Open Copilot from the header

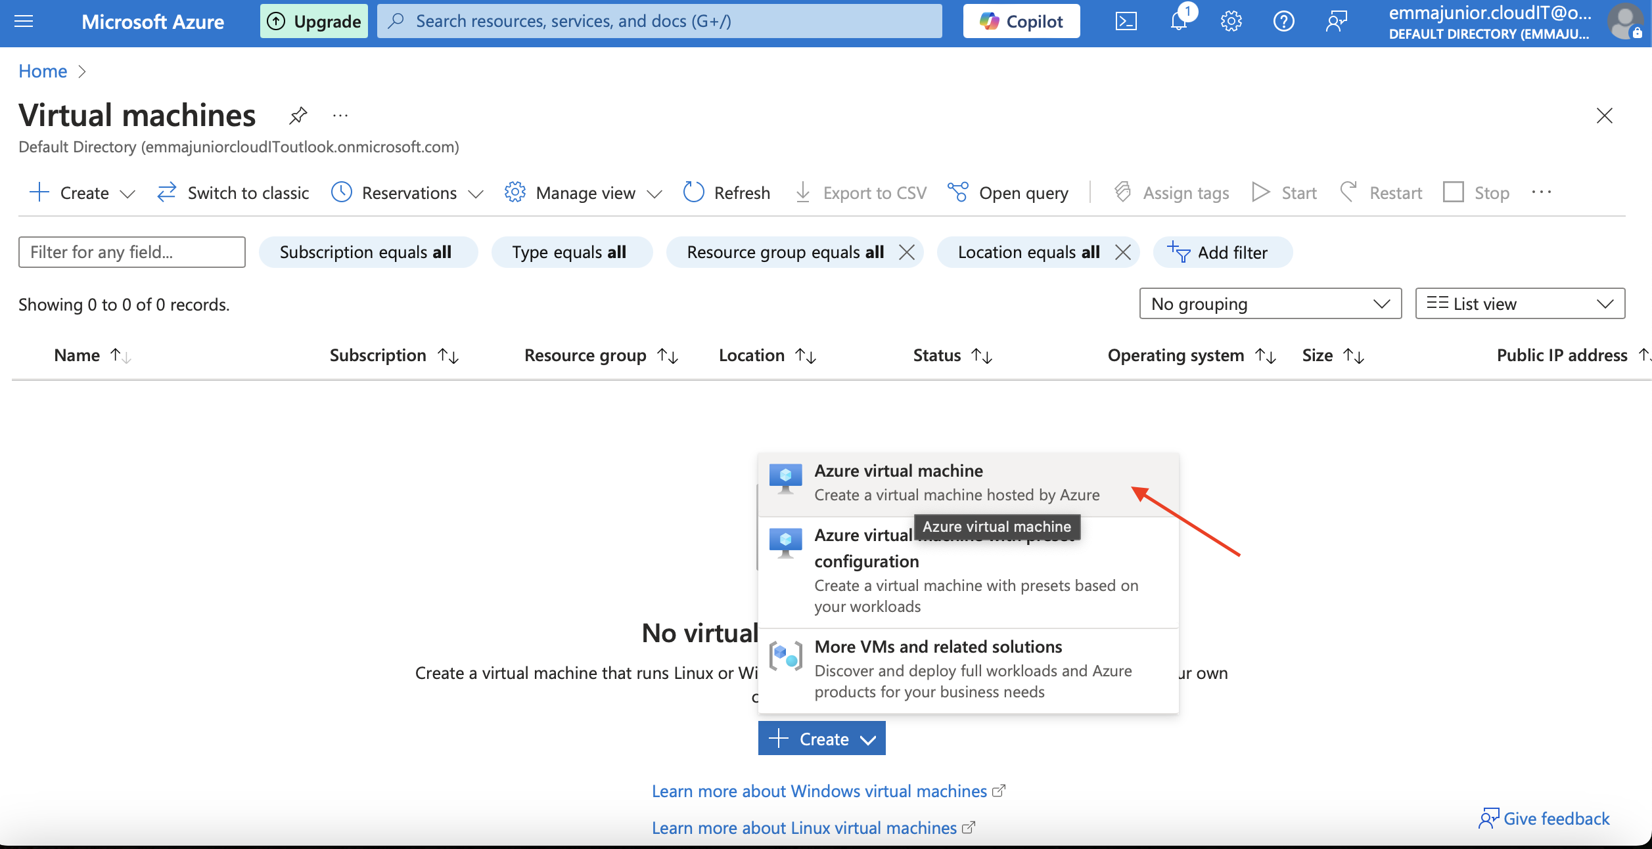(1021, 22)
